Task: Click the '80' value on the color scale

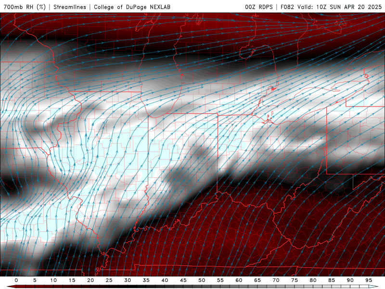Action: (x=313, y=280)
